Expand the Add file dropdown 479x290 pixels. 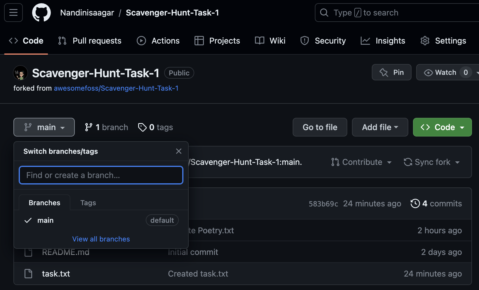point(379,127)
